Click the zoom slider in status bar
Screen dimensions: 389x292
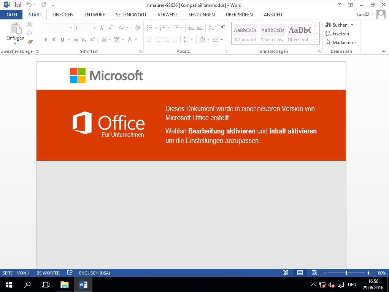click(346, 273)
